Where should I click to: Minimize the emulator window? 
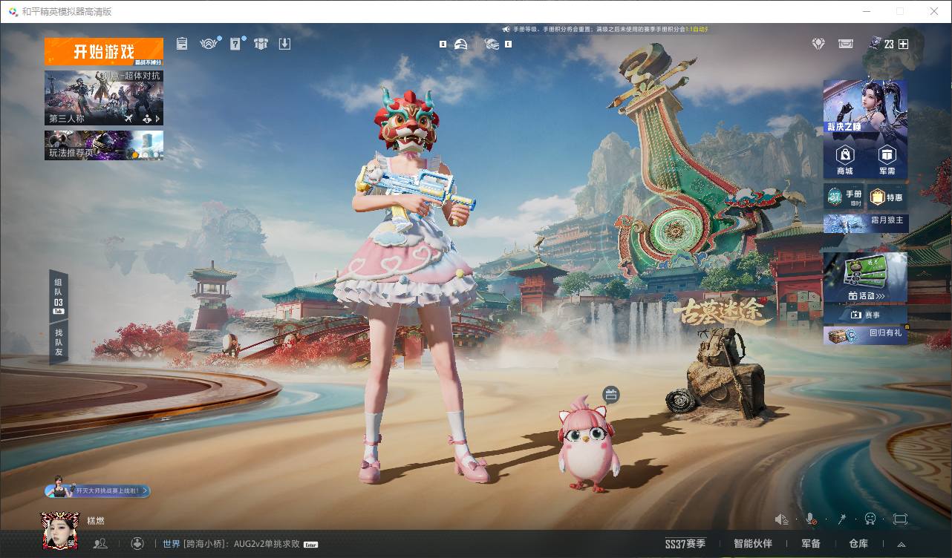867,11
